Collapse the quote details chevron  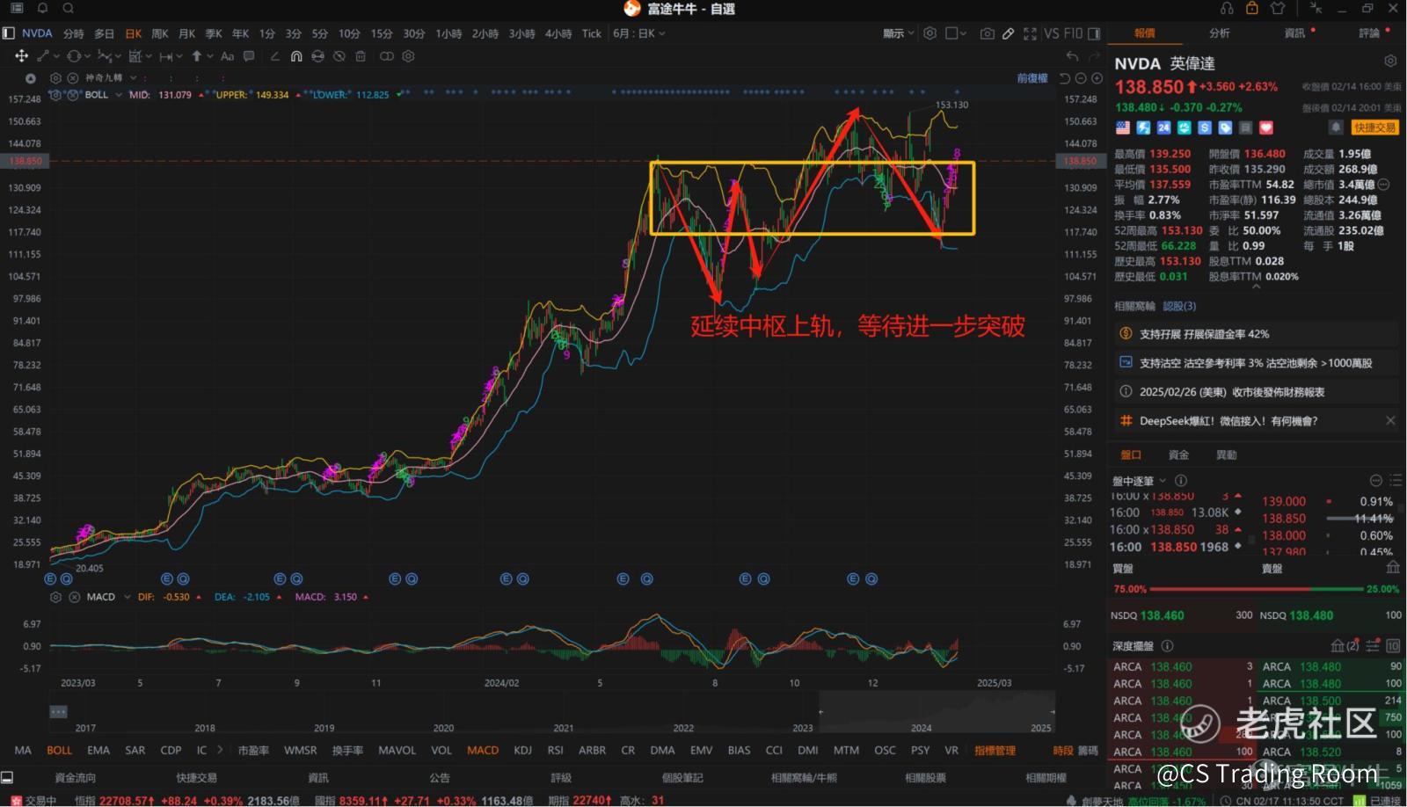1256,287
